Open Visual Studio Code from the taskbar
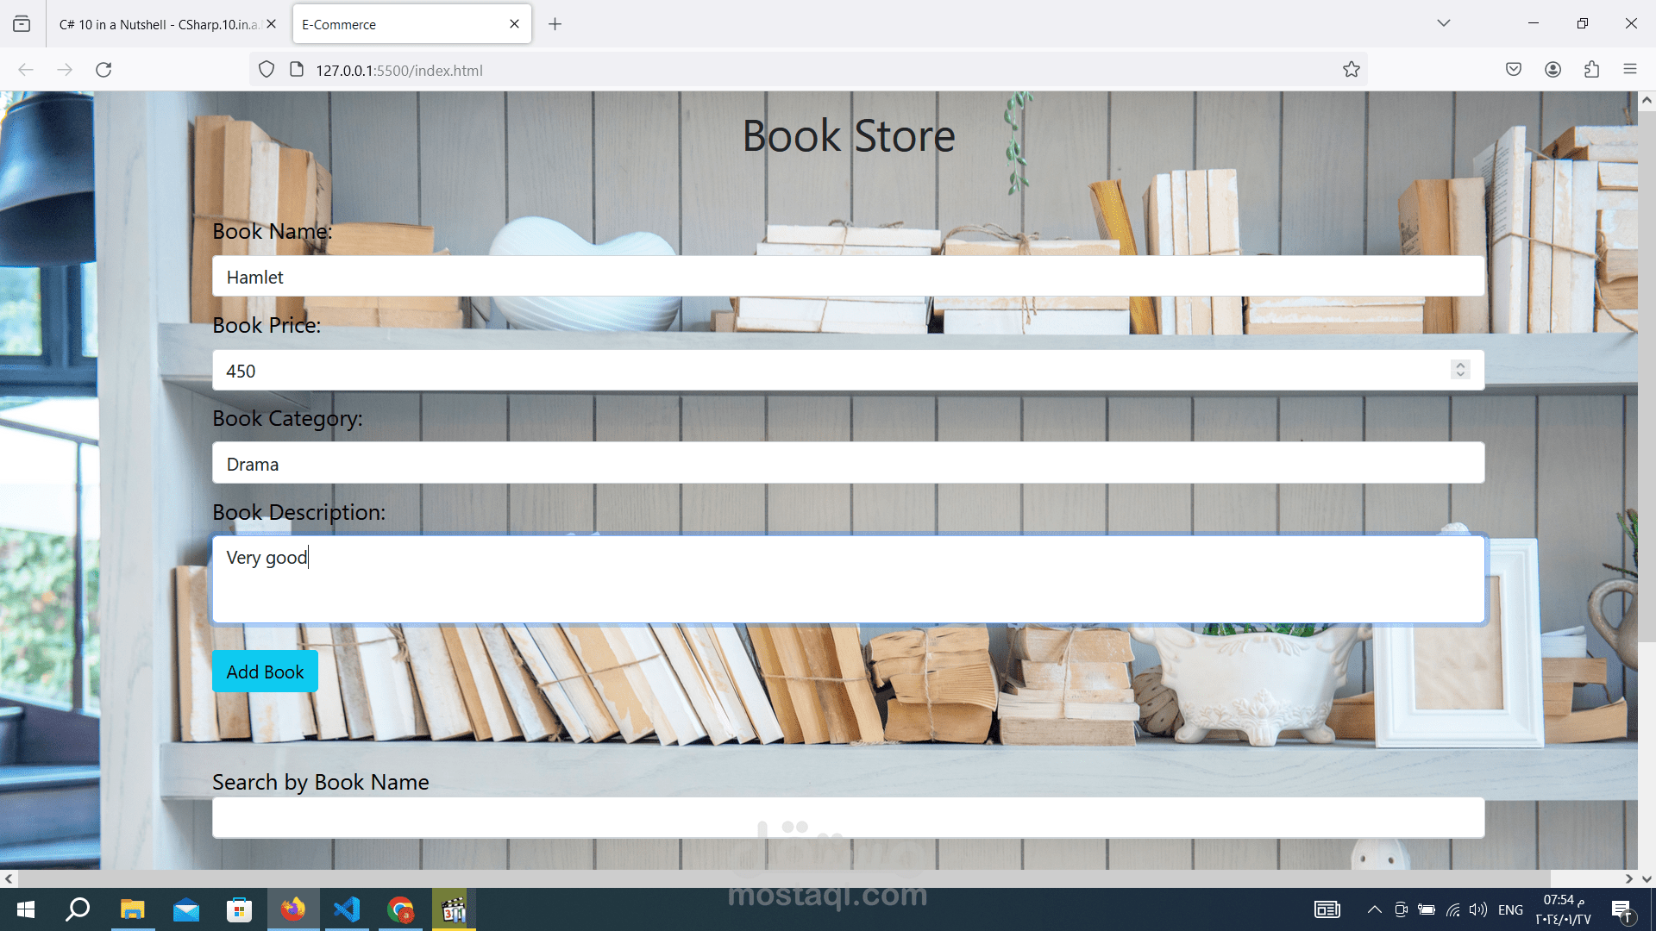This screenshot has width=1656, height=931. pos(347,909)
